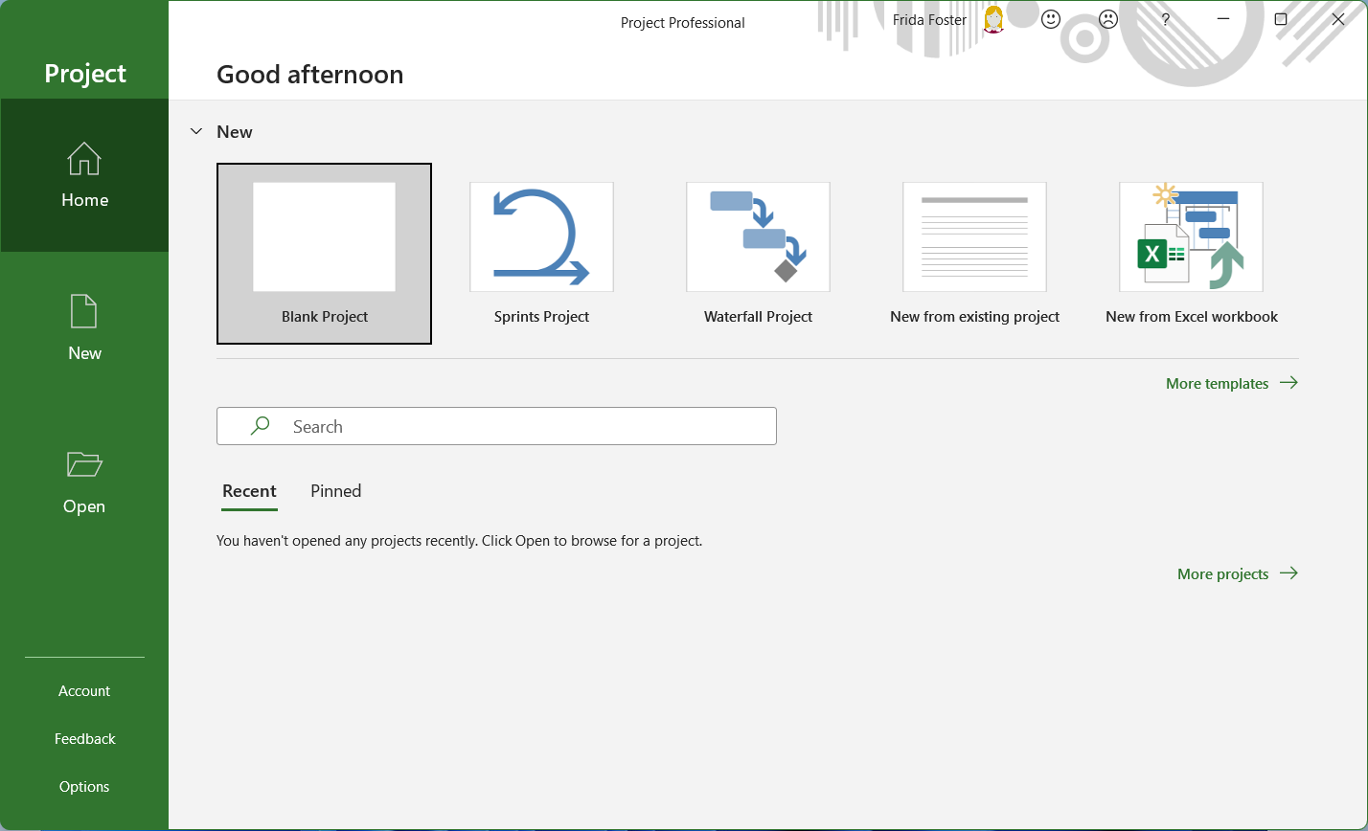Click the frowning face feedback icon
1368x831 pixels.
(x=1108, y=19)
